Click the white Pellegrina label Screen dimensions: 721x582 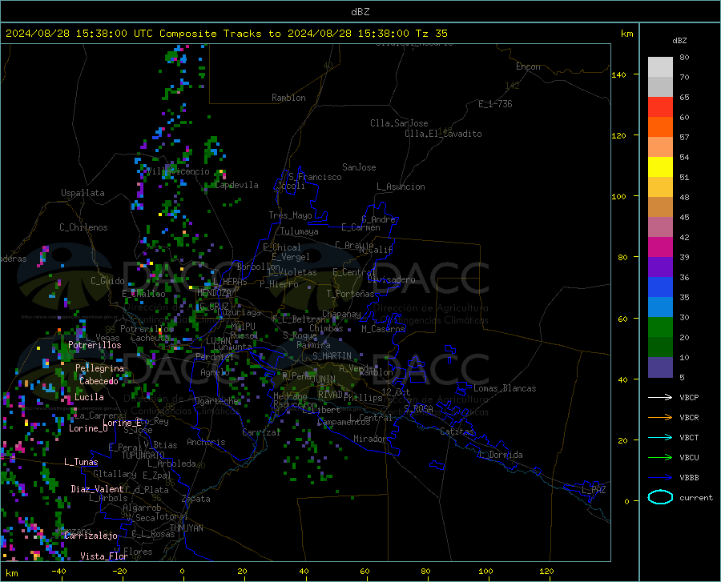tap(99, 368)
